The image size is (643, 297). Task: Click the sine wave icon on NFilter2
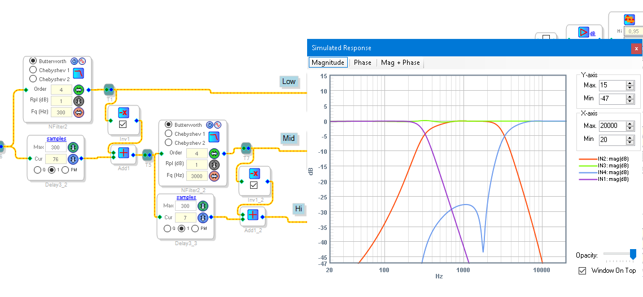pos(82,61)
